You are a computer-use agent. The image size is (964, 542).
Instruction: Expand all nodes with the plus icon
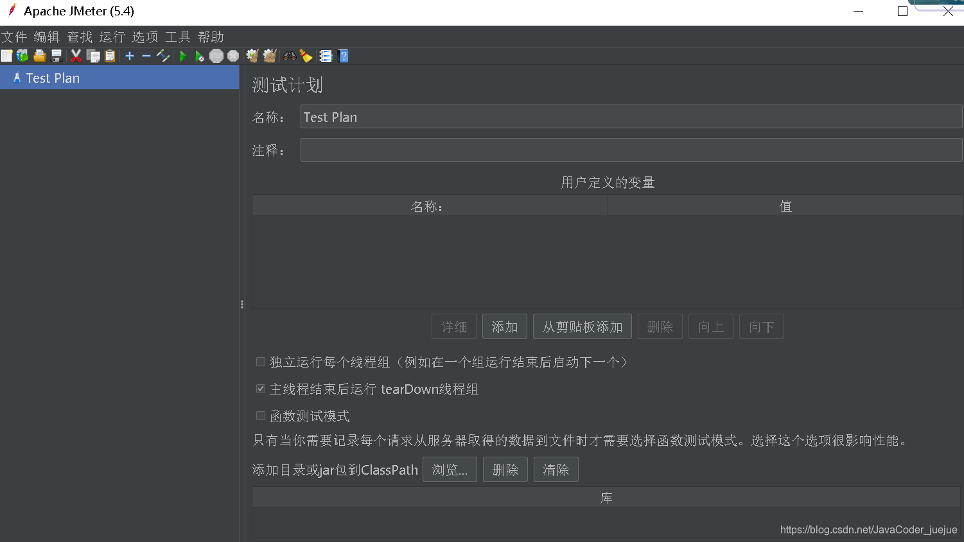coord(130,56)
